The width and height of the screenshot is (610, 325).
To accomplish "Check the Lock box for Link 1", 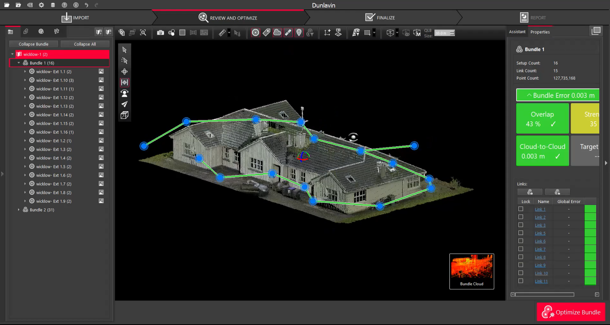I will click(x=521, y=209).
